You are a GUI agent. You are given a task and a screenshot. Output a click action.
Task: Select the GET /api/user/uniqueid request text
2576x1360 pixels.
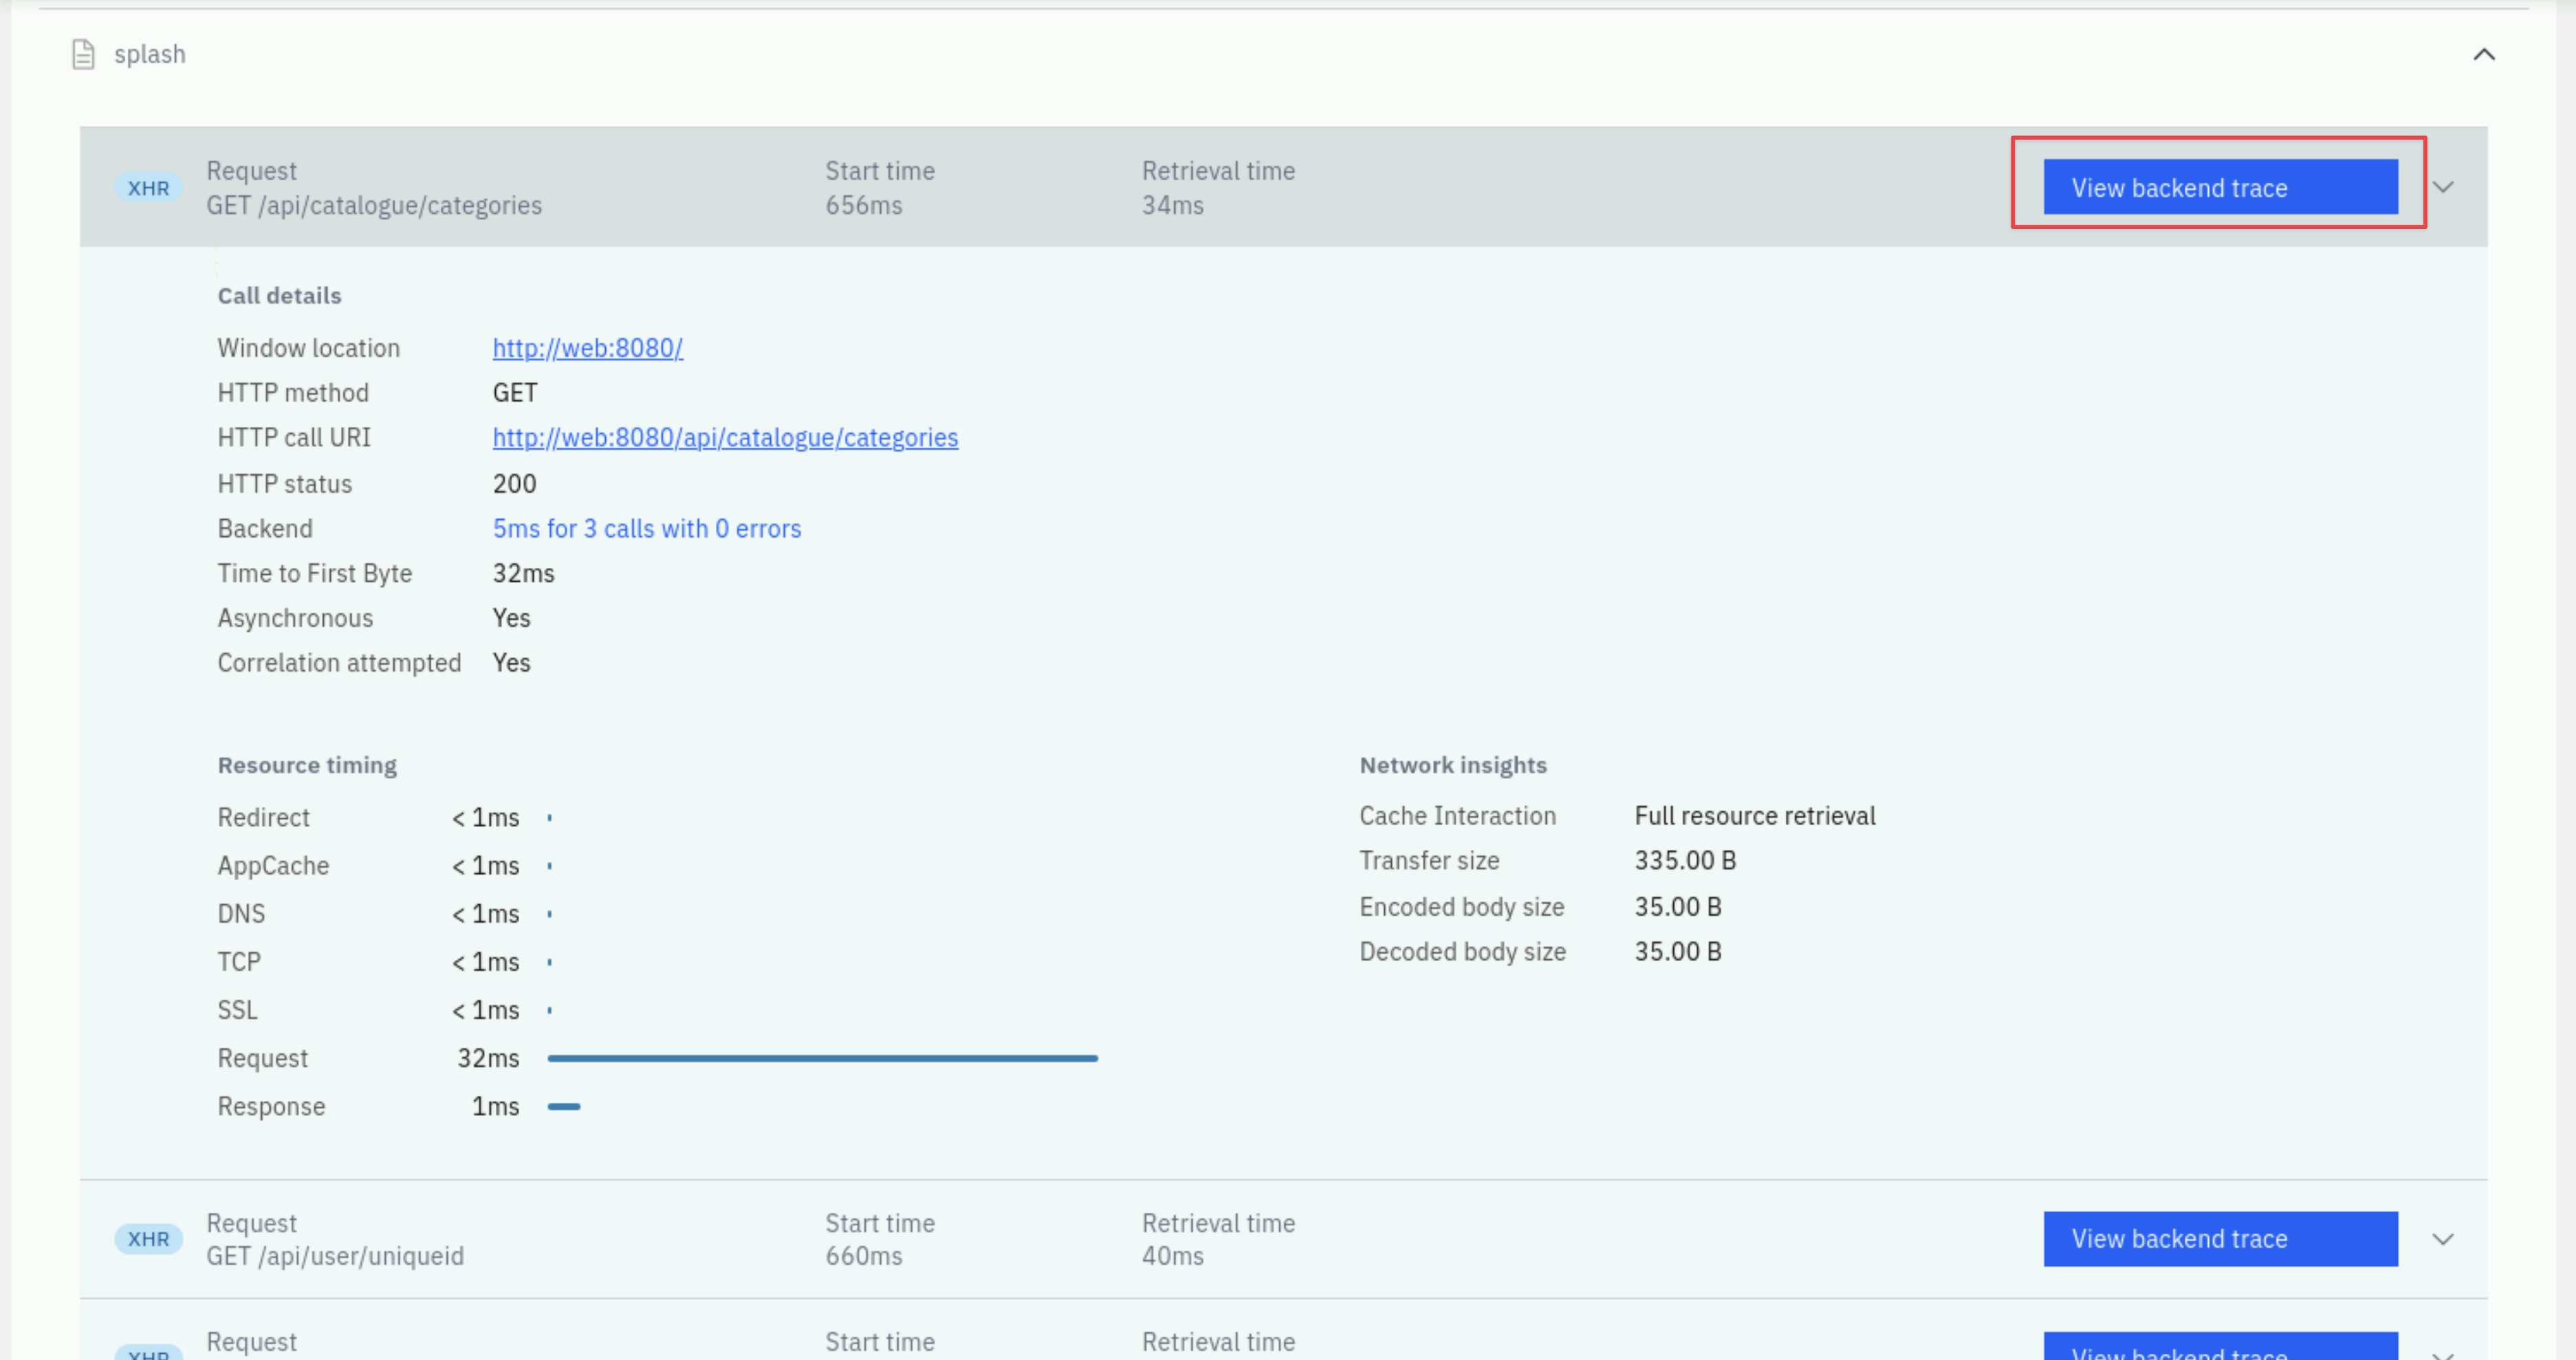pyautogui.click(x=335, y=1256)
